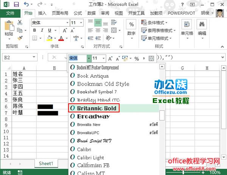Screen dimensions: 227x175
Task: Toggle center text horizontally
Action: click(98, 30)
